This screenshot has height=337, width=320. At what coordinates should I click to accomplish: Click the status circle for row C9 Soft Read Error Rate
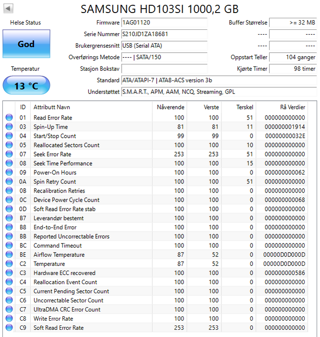pyautogui.click(x=9, y=327)
